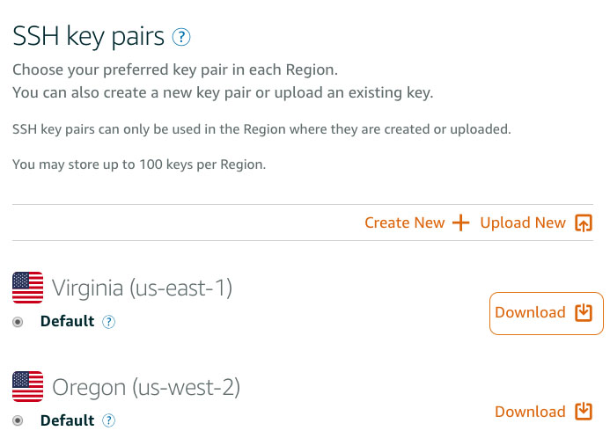Click the download arrow icon for Virginia key

(584, 313)
